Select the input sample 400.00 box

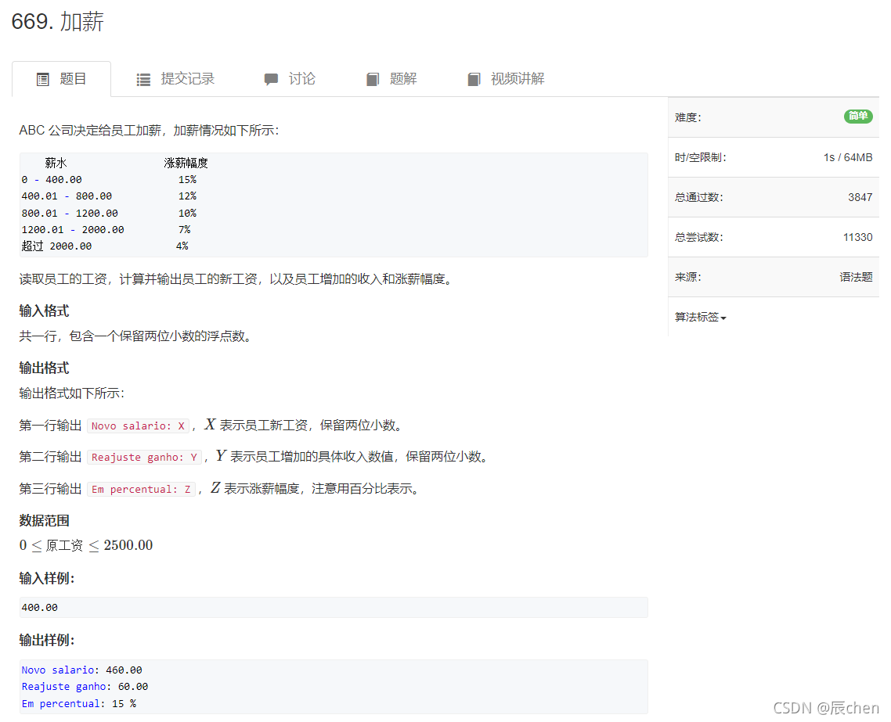[333, 607]
